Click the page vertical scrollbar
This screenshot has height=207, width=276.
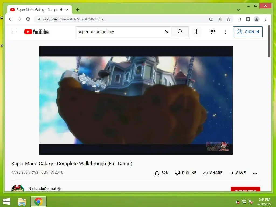pyautogui.click(x=269, y=41)
